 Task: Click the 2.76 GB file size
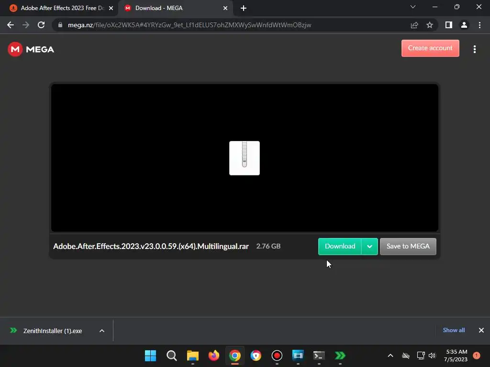[x=268, y=246]
